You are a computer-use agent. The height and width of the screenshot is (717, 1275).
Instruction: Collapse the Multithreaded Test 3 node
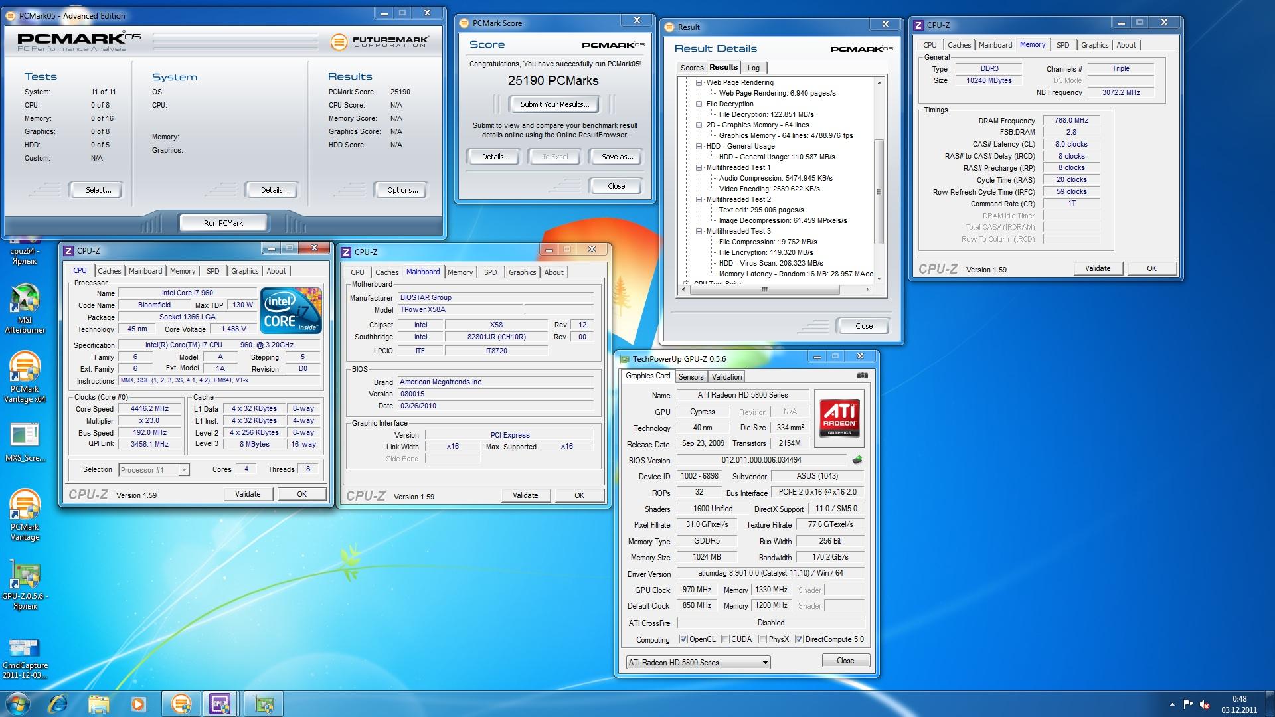[x=699, y=232]
